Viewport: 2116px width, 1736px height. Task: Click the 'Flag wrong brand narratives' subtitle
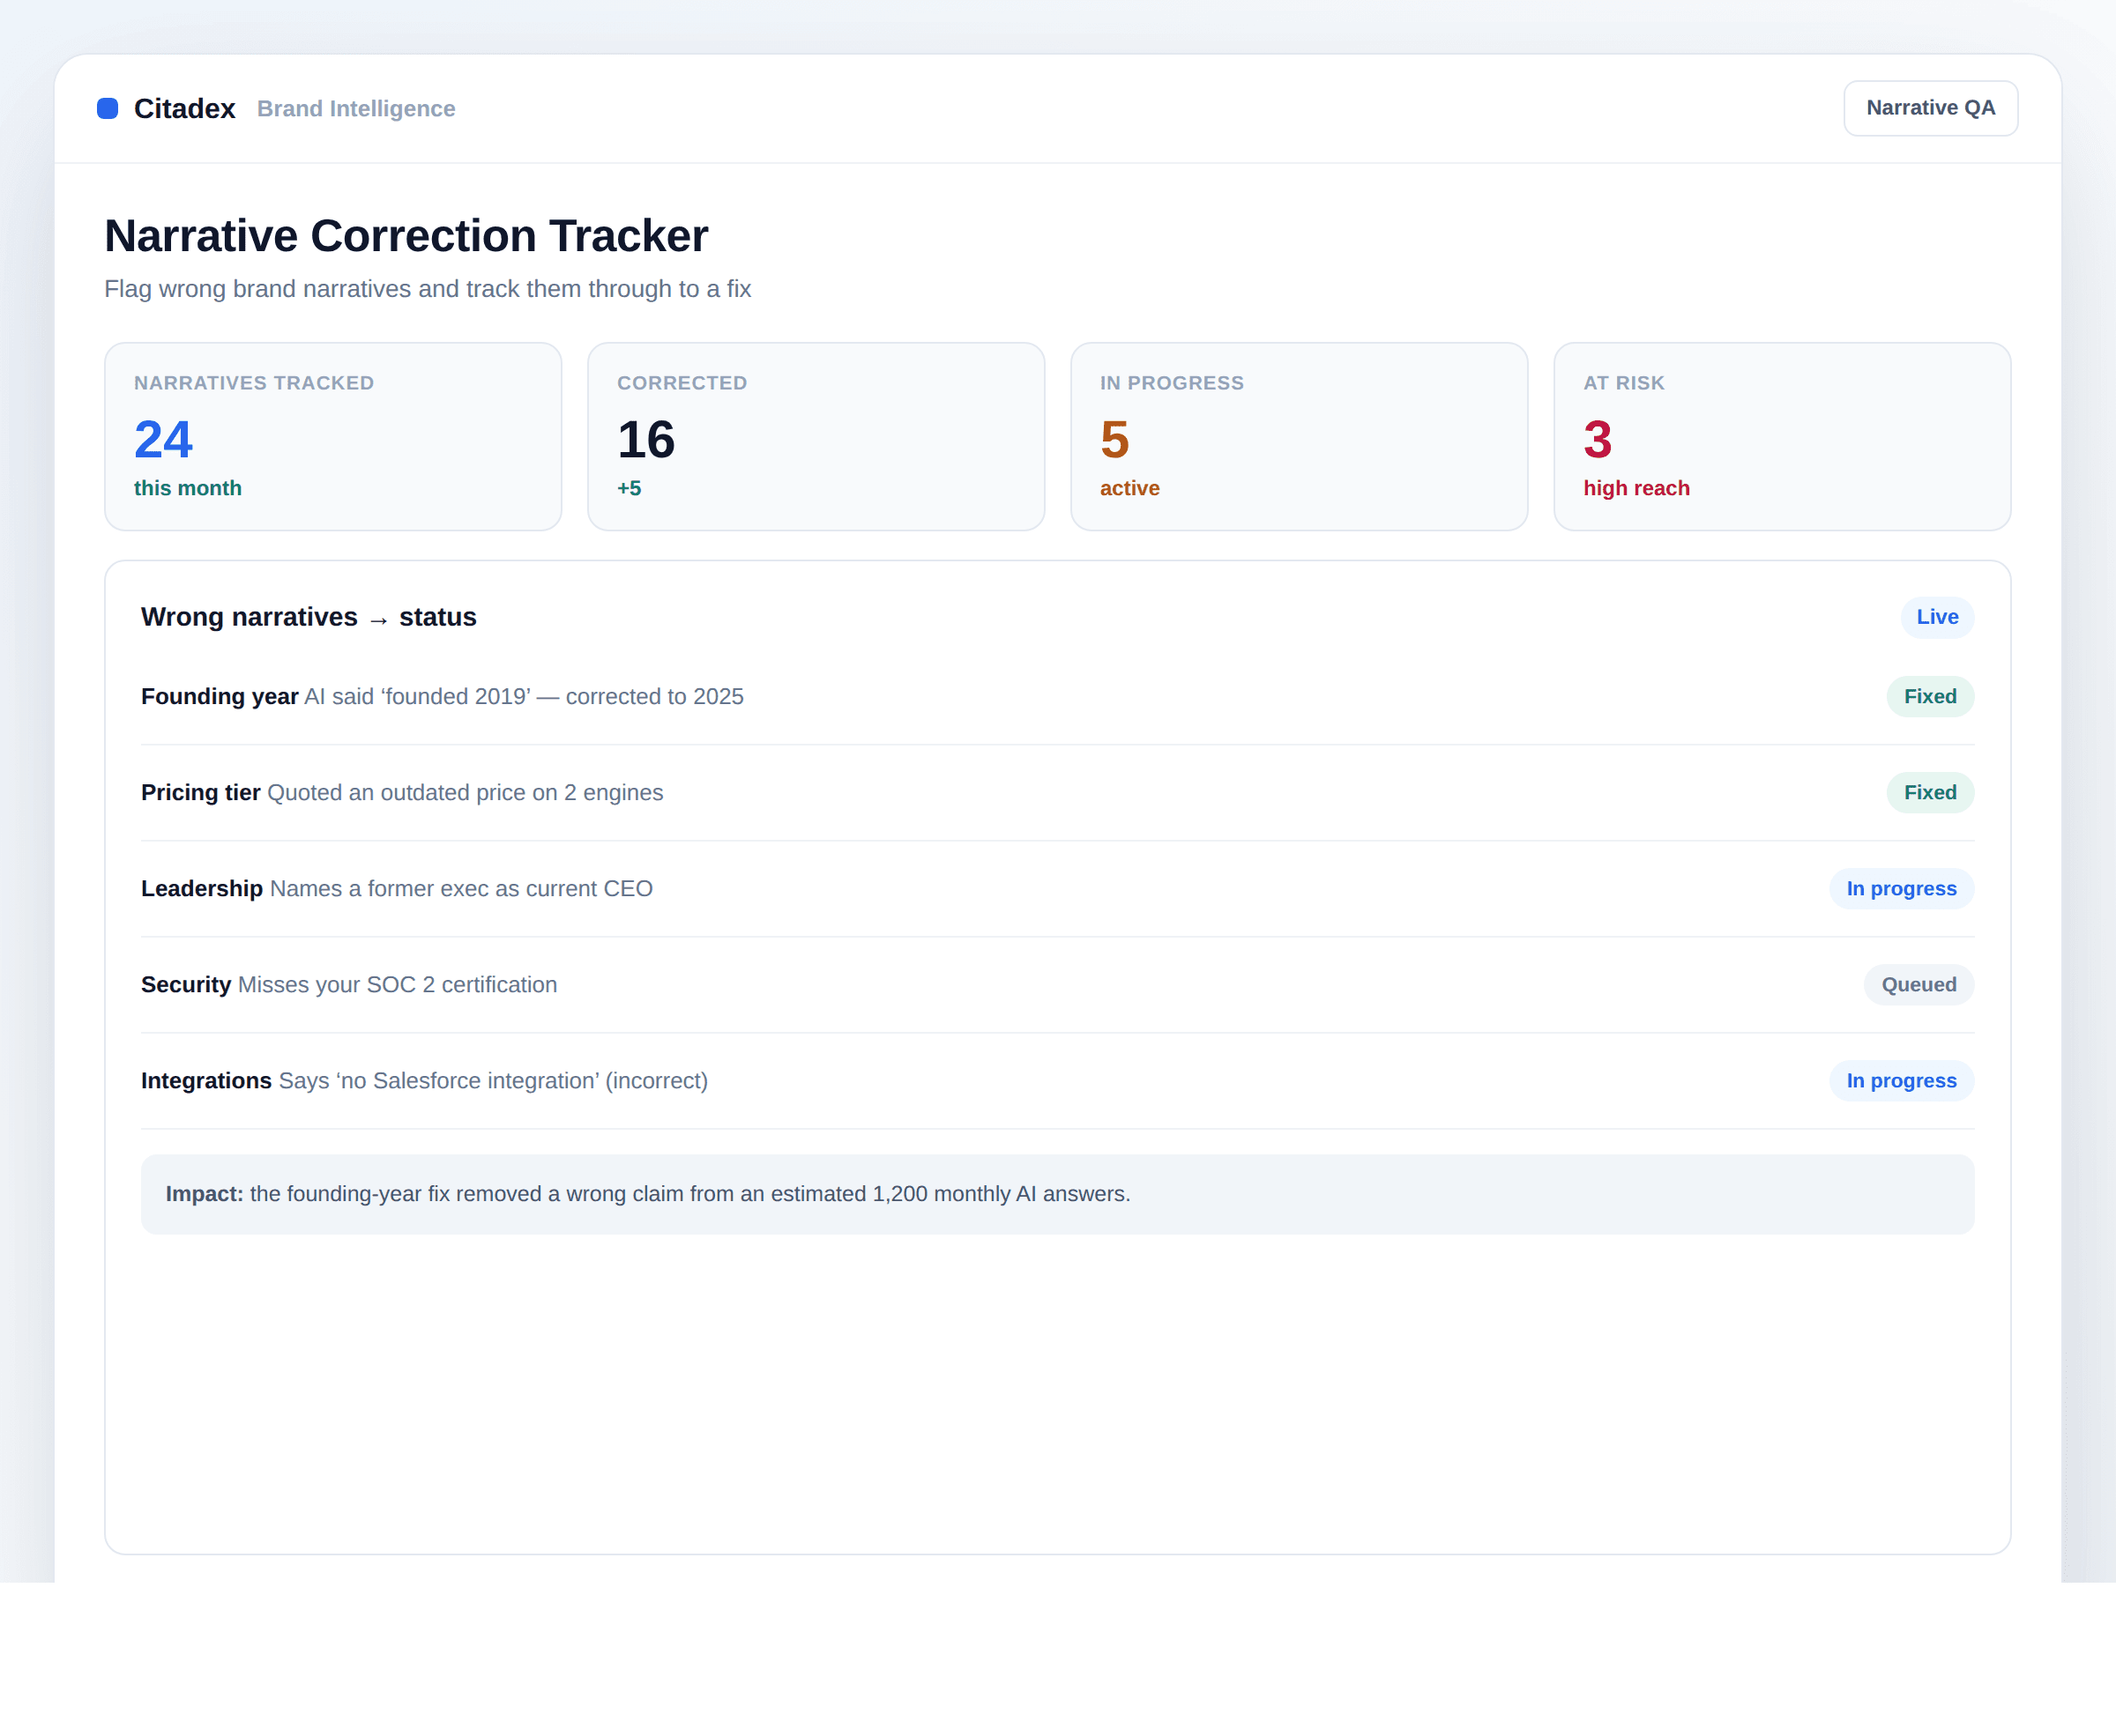428,289
